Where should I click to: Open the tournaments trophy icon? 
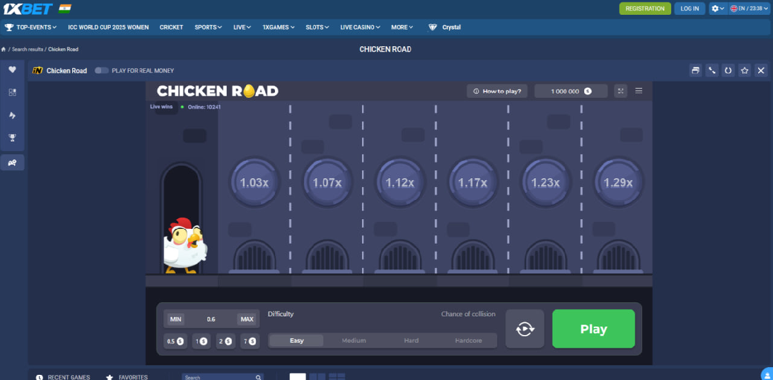[12, 138]
